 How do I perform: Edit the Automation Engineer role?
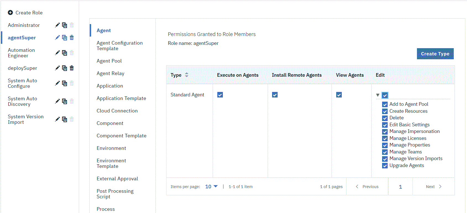pos(57,53)
